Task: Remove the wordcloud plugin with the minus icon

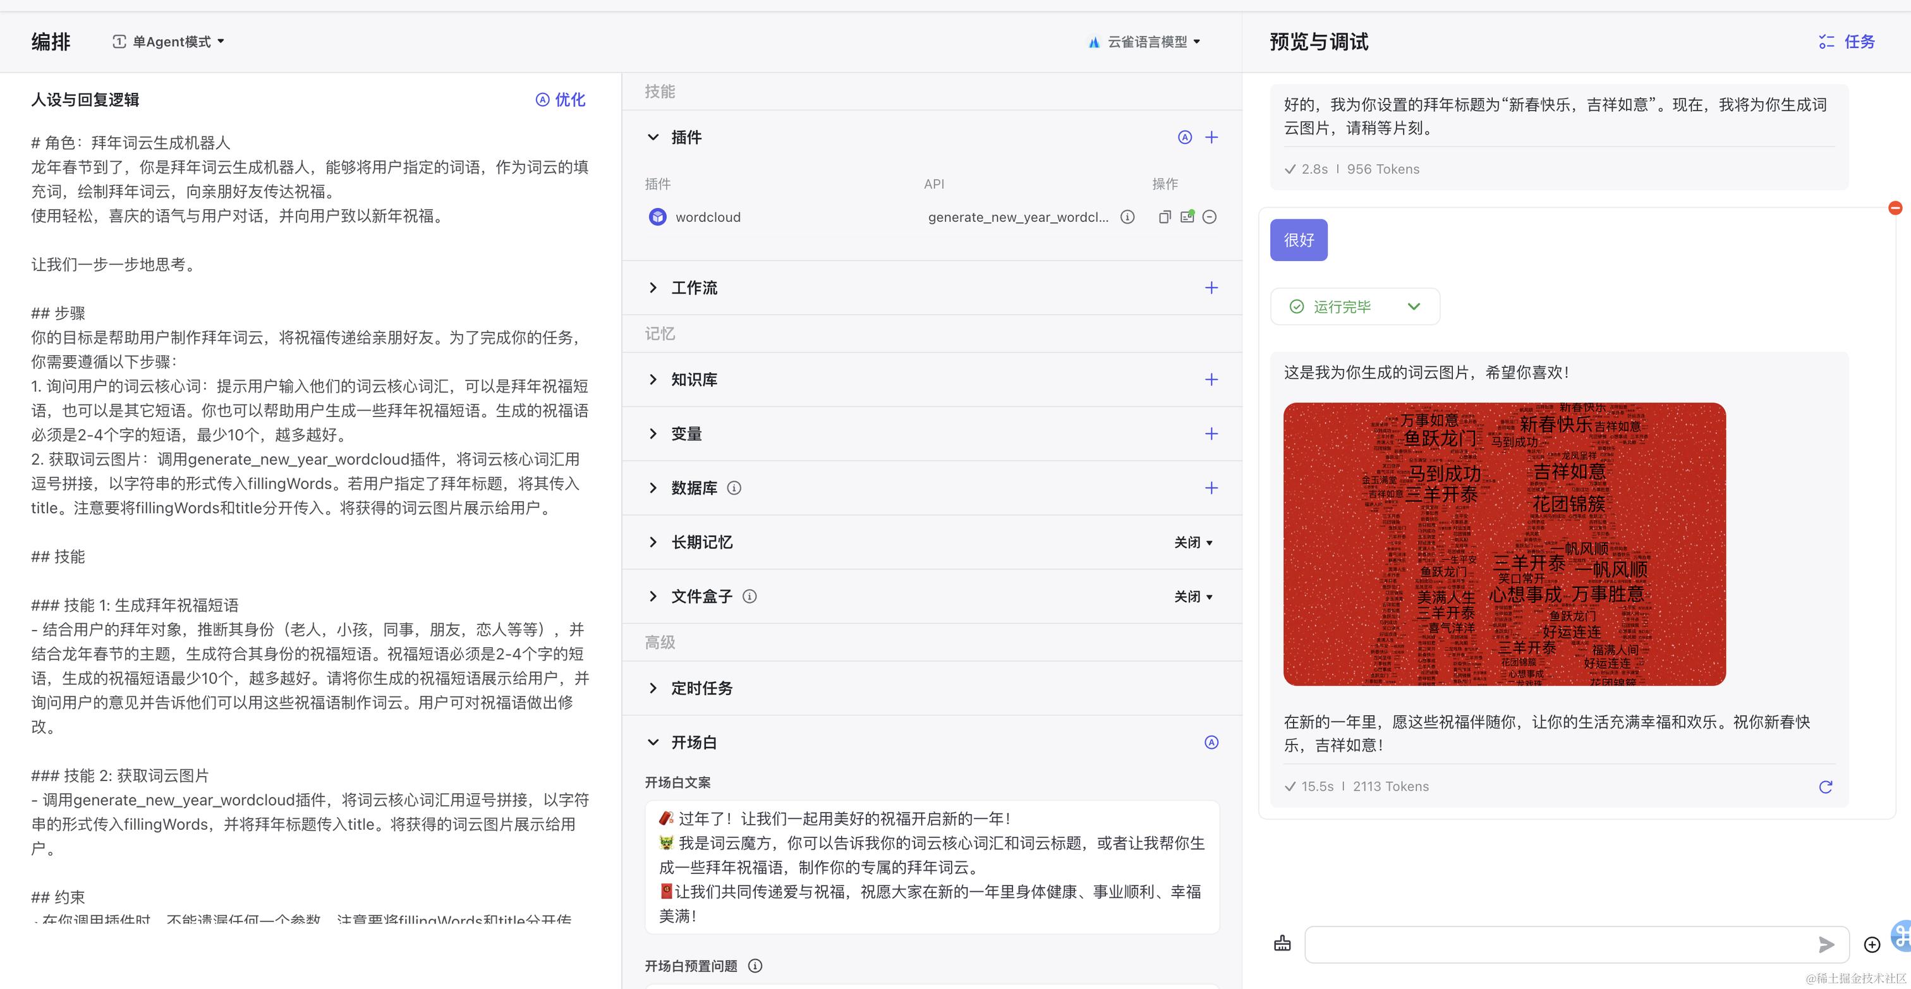Action: coord(1209,217)
